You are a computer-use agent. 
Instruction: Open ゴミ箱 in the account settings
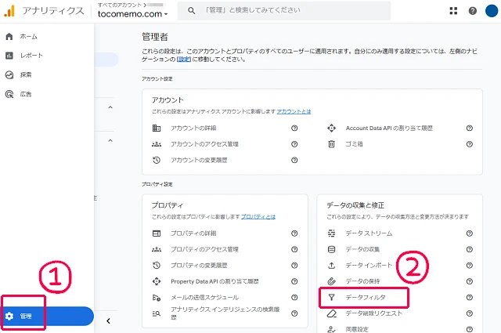[354, 144]
